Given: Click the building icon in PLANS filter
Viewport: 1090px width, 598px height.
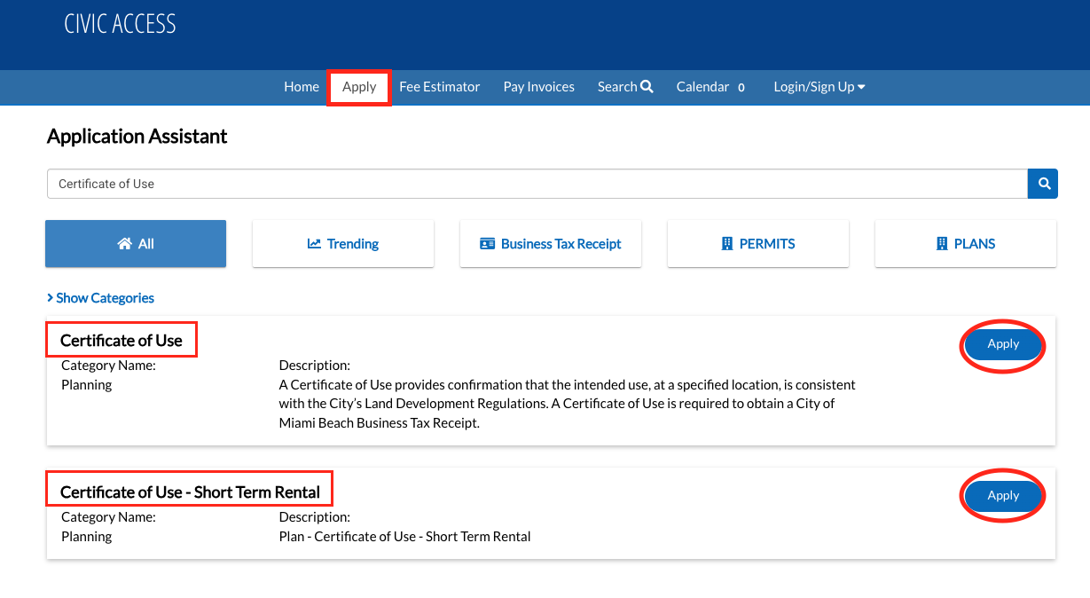Looking at the screenshot, I should (x=942, y=244).
